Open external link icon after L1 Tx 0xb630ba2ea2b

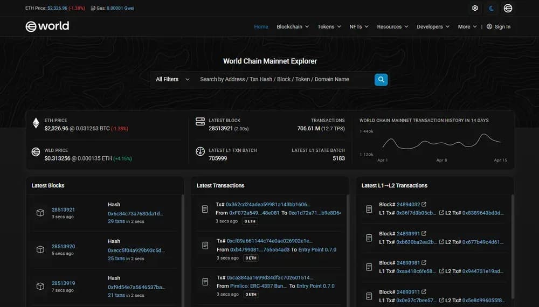click(441, 242)
